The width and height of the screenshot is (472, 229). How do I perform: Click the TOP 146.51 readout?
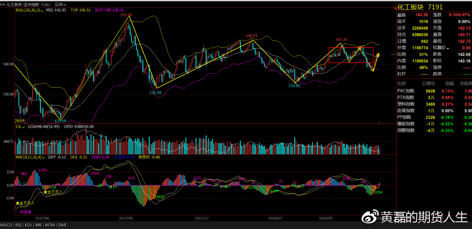tap(81, 10)
